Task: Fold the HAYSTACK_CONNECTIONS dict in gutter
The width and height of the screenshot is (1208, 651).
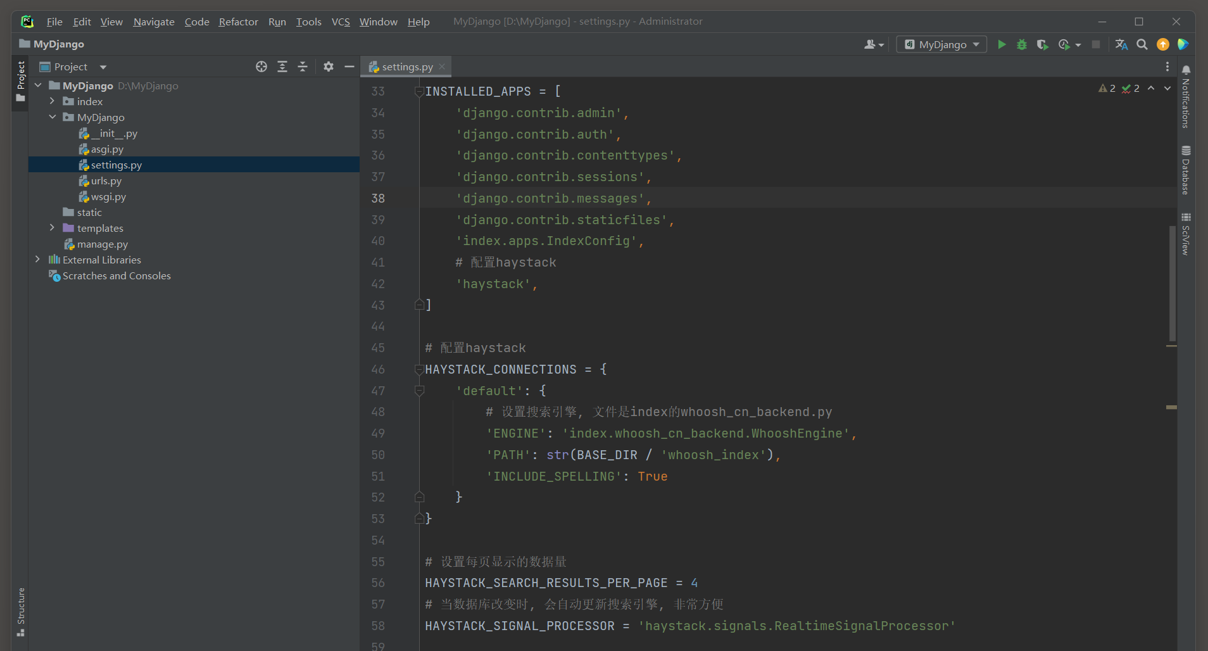Action: (x=419, y=370)
